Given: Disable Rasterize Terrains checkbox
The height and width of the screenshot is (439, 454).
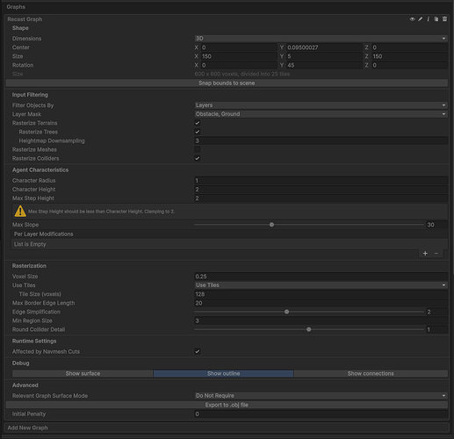Looking at the screenshot, I should click(x=198, y=123).
